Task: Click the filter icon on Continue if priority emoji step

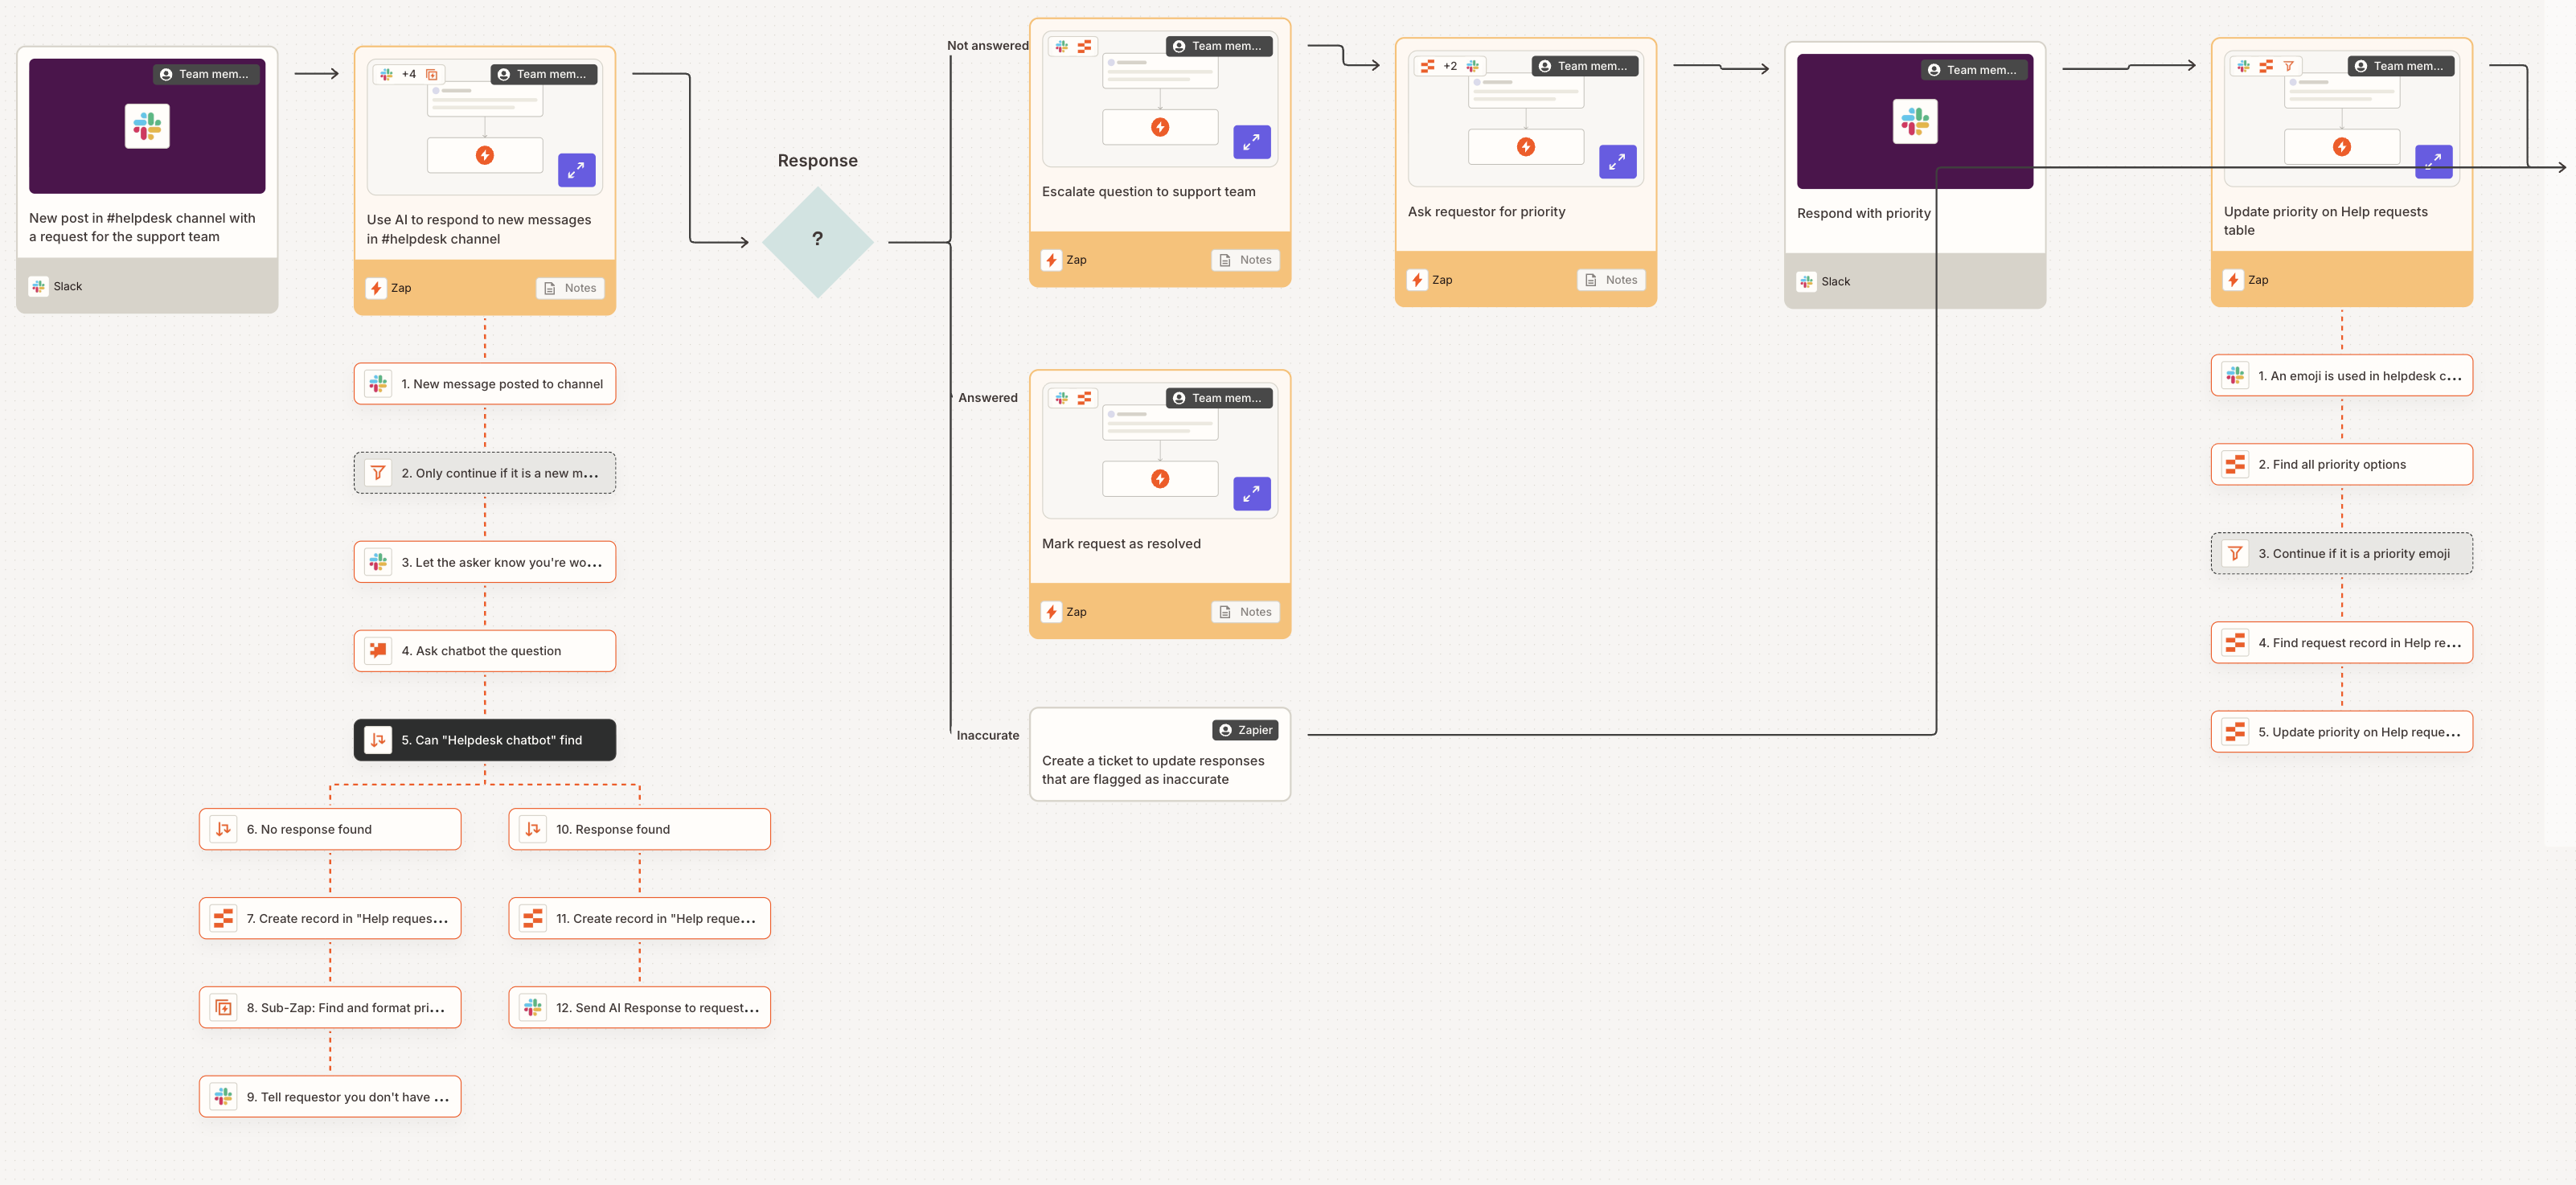Action: pos(2234,553)
